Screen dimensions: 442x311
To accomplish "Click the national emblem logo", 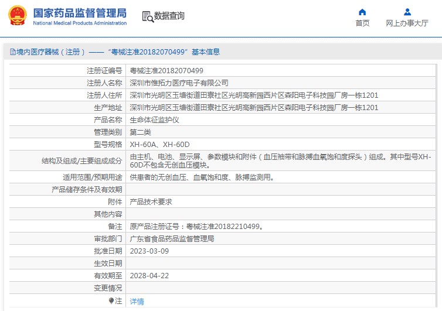I will click(x=18, y=15).
